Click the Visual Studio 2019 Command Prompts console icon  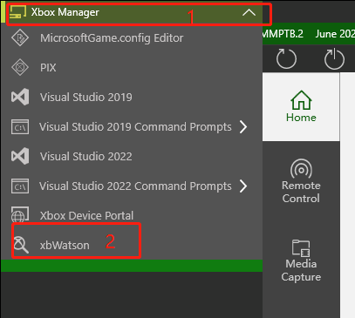[20, 127]
